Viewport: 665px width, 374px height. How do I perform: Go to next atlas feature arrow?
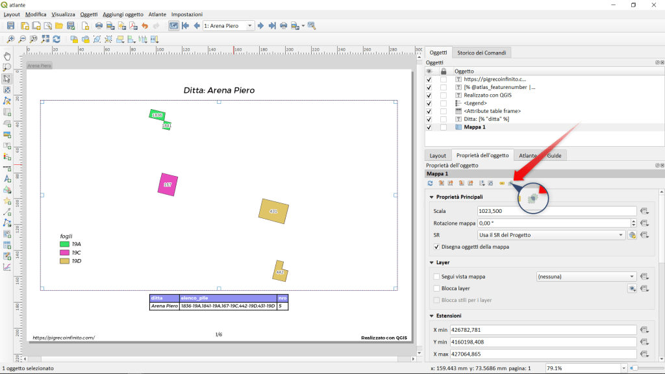[260, 26]
